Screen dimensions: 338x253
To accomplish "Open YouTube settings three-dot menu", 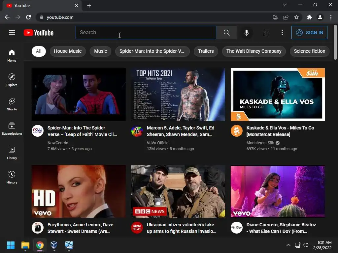I will point(282,33).
